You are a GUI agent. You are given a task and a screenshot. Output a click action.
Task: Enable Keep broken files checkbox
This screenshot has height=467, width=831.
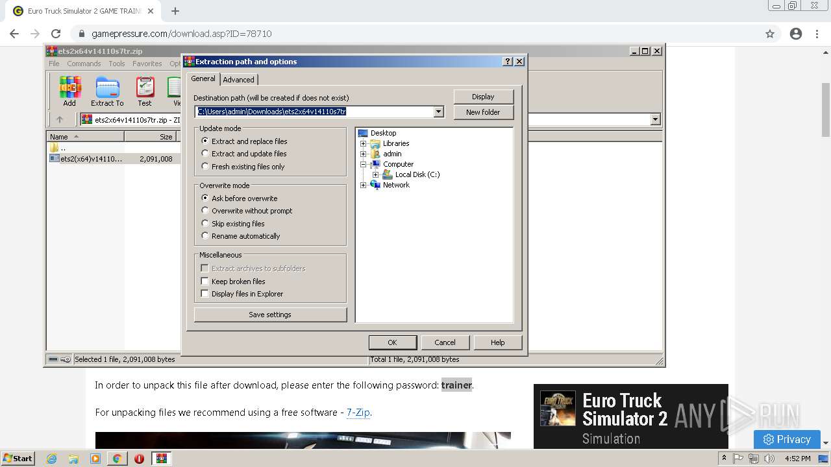click(x=205, y=281)
